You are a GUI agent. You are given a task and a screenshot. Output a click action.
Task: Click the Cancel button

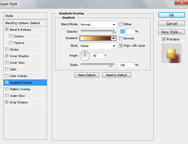click(172, 23)
